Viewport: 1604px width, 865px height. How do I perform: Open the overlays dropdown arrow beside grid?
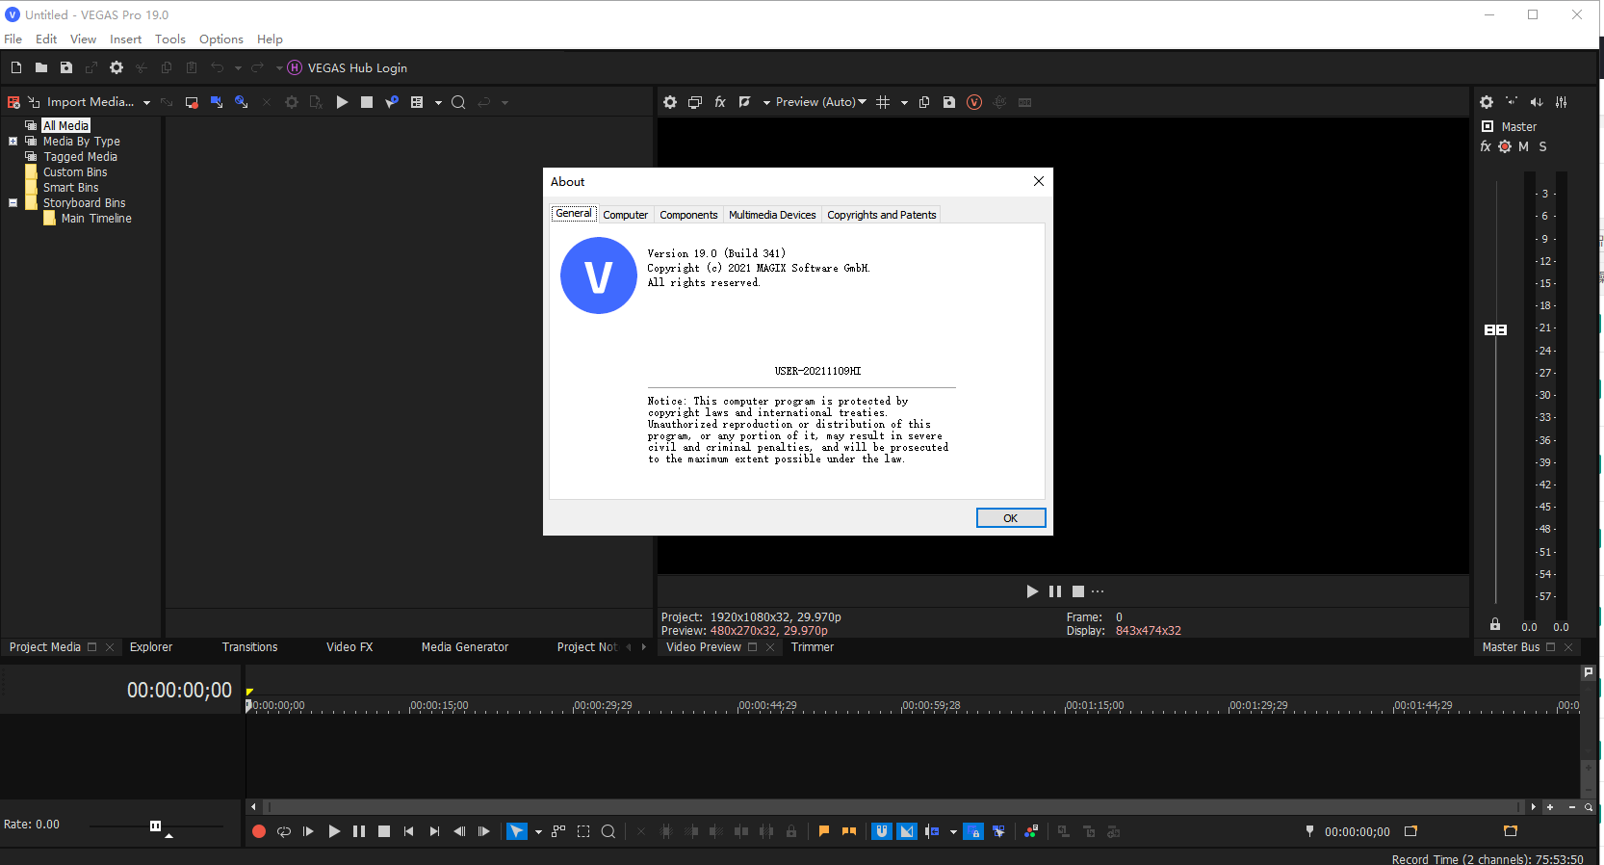[904, 103]
